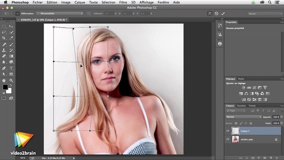The width and height of the screenshot is (284, 160).
Task: Open the workspace selector dropdown
Action: tap(265, 14)
